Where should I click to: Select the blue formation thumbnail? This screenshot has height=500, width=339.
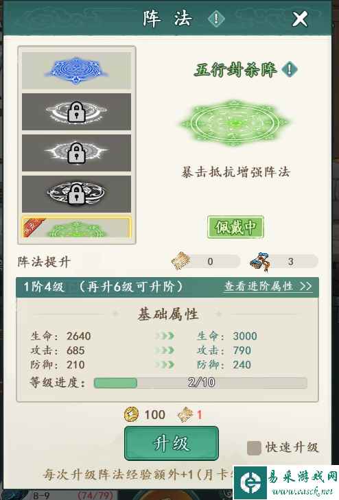pos(76,70)
